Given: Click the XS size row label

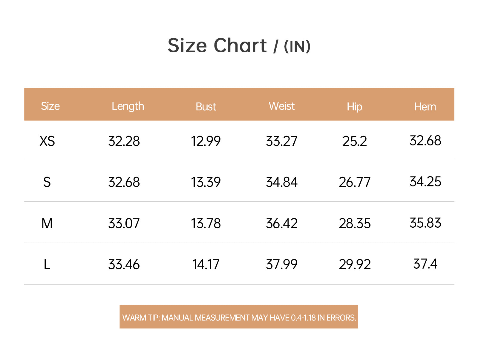Looking at the screenshot, I should (x=47, y=141).
